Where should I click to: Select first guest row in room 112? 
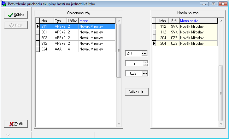(x=186, y=26)
